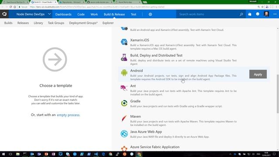The width and height of the screenshot is (279, 157).
Task: Click the Build, Deploy and Distributed Test flask icon
Action: coord(124,57)
